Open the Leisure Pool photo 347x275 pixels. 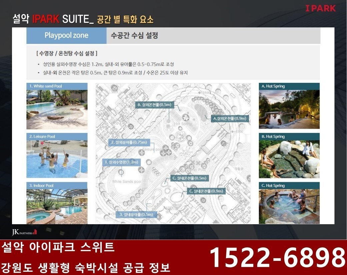point(57,159)
